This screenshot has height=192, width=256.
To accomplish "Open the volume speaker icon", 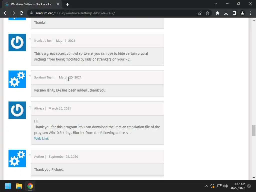I will pyautogui.click(x=225, y=186).
